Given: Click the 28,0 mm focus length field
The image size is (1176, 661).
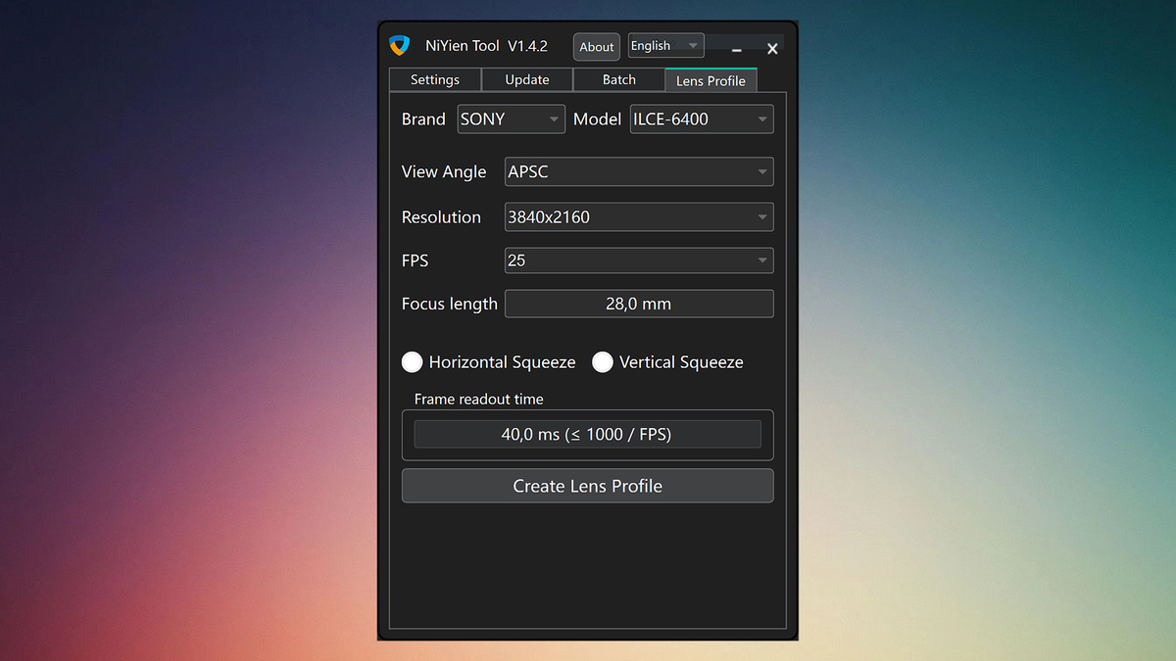Looking at the screenshot, I should (x=639, y=304).
